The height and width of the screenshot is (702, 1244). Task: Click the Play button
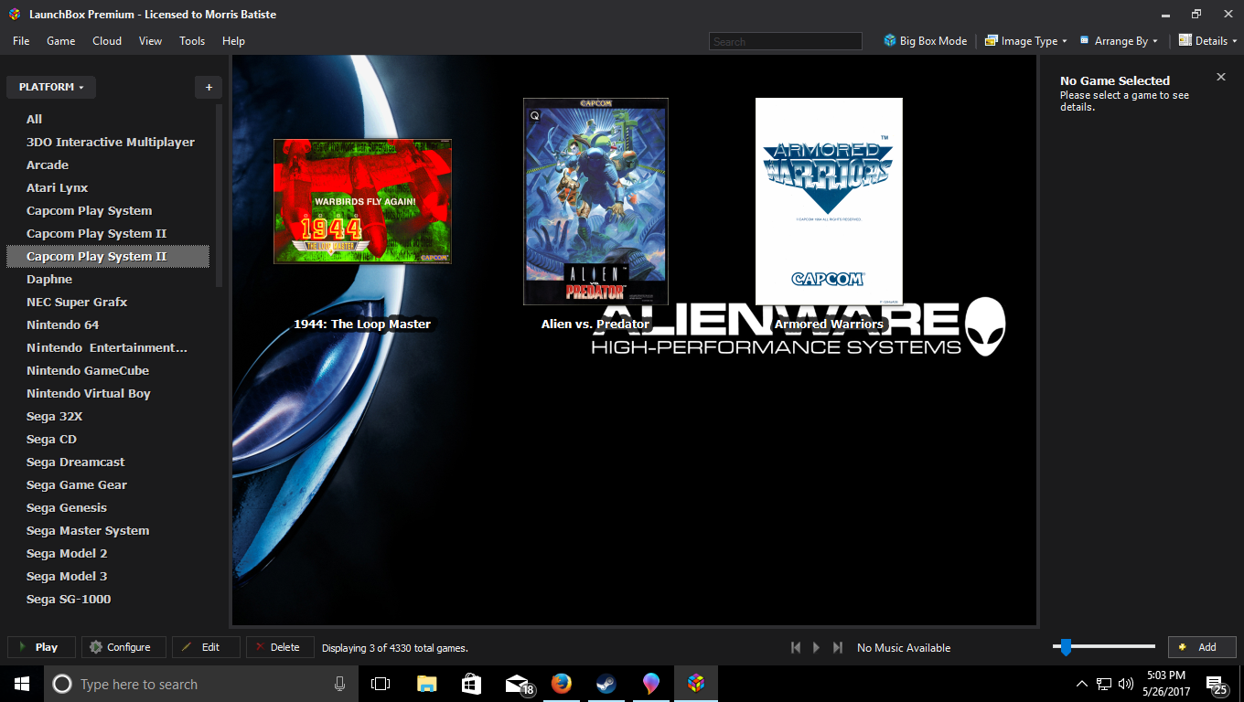tap(41, 647)
